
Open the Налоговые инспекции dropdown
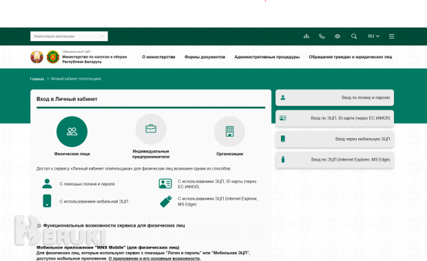click(69, 36)
